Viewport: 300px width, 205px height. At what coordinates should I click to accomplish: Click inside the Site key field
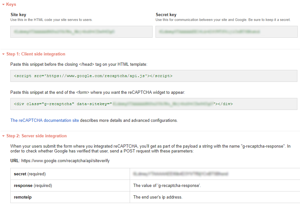point(81,32)
